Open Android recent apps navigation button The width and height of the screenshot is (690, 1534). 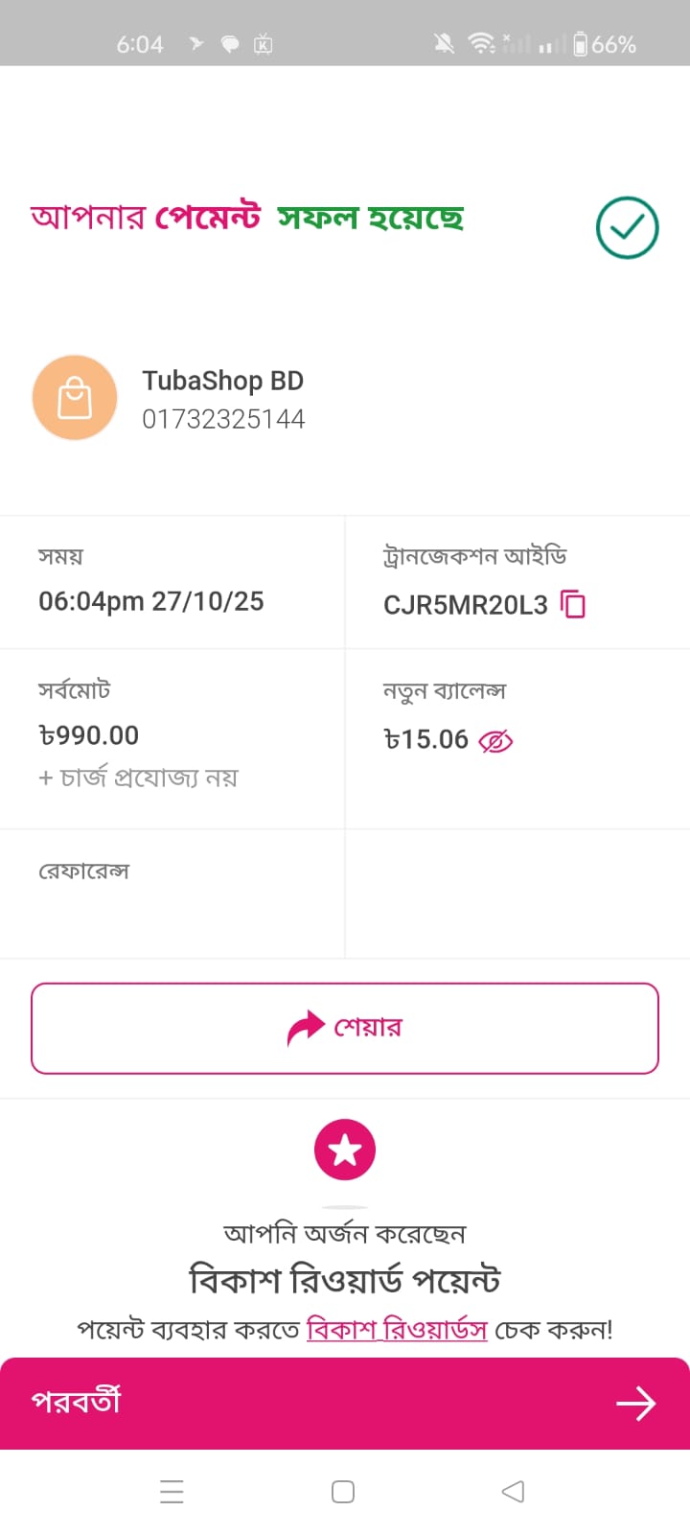pos(172,1492)
